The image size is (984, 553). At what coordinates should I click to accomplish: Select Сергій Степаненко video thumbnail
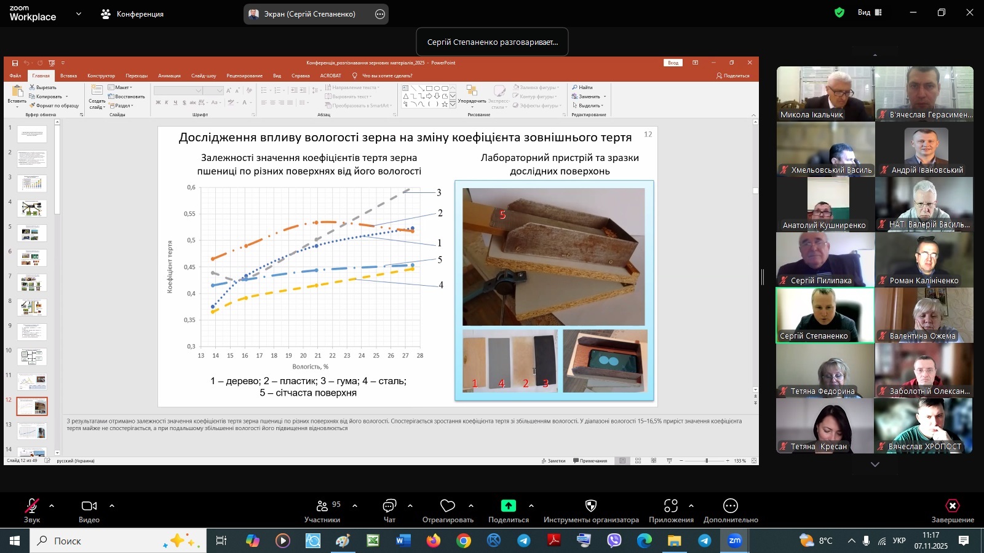825,315
